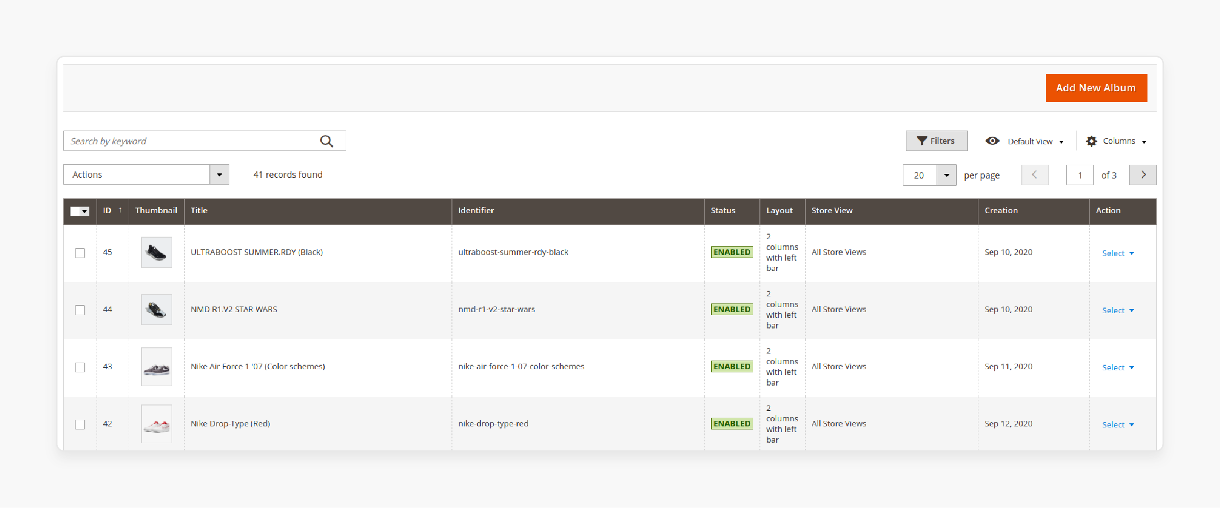This screenshot has width=1220, height=508.
Task: Open the NMD R1.V2 STAR WARS thumbnail
Action: click(156, 310)
